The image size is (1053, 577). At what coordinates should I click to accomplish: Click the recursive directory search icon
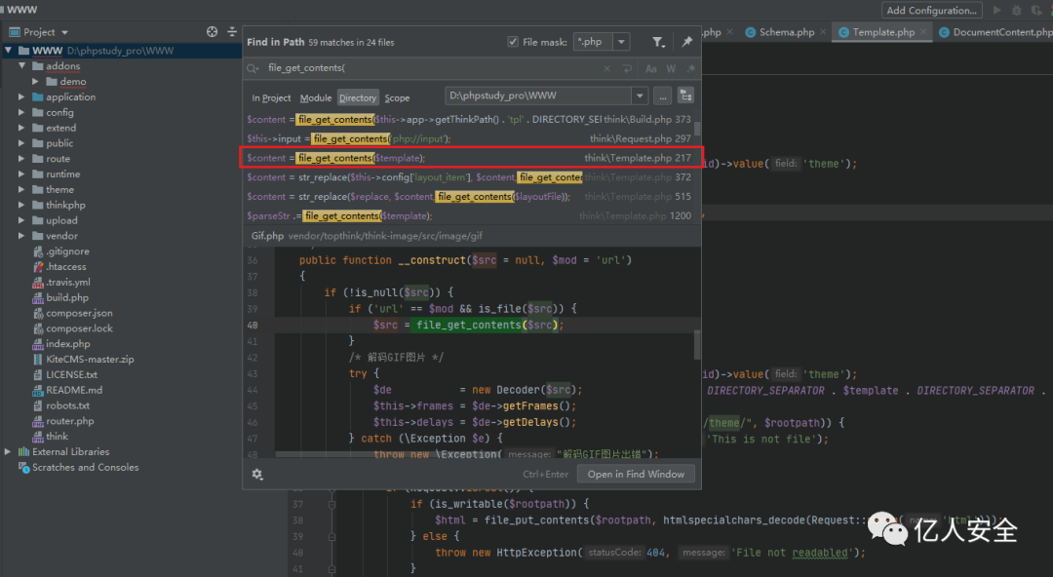[685, 96]
